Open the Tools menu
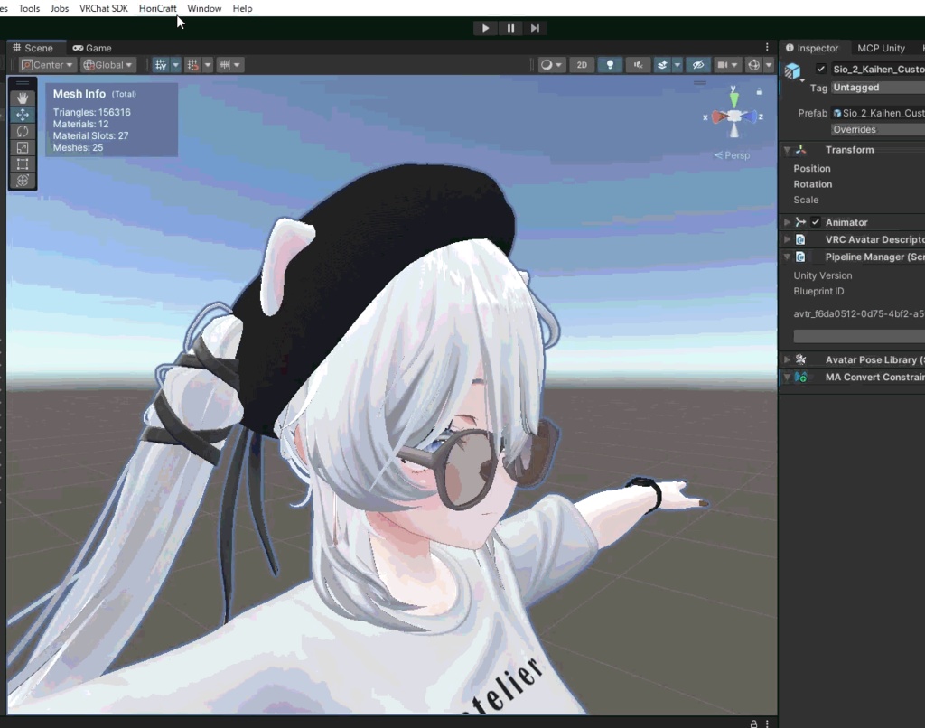 click(x=29, y=8)
